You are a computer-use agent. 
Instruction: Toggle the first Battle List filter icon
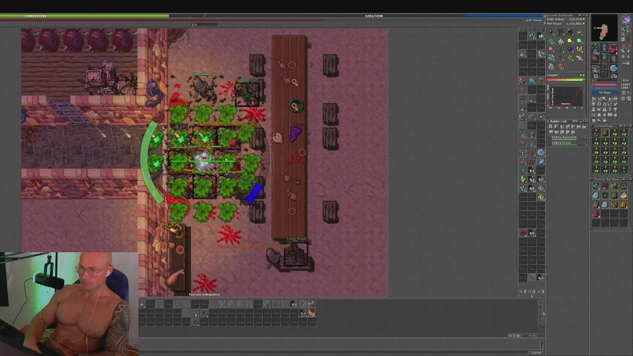(550, 126)
